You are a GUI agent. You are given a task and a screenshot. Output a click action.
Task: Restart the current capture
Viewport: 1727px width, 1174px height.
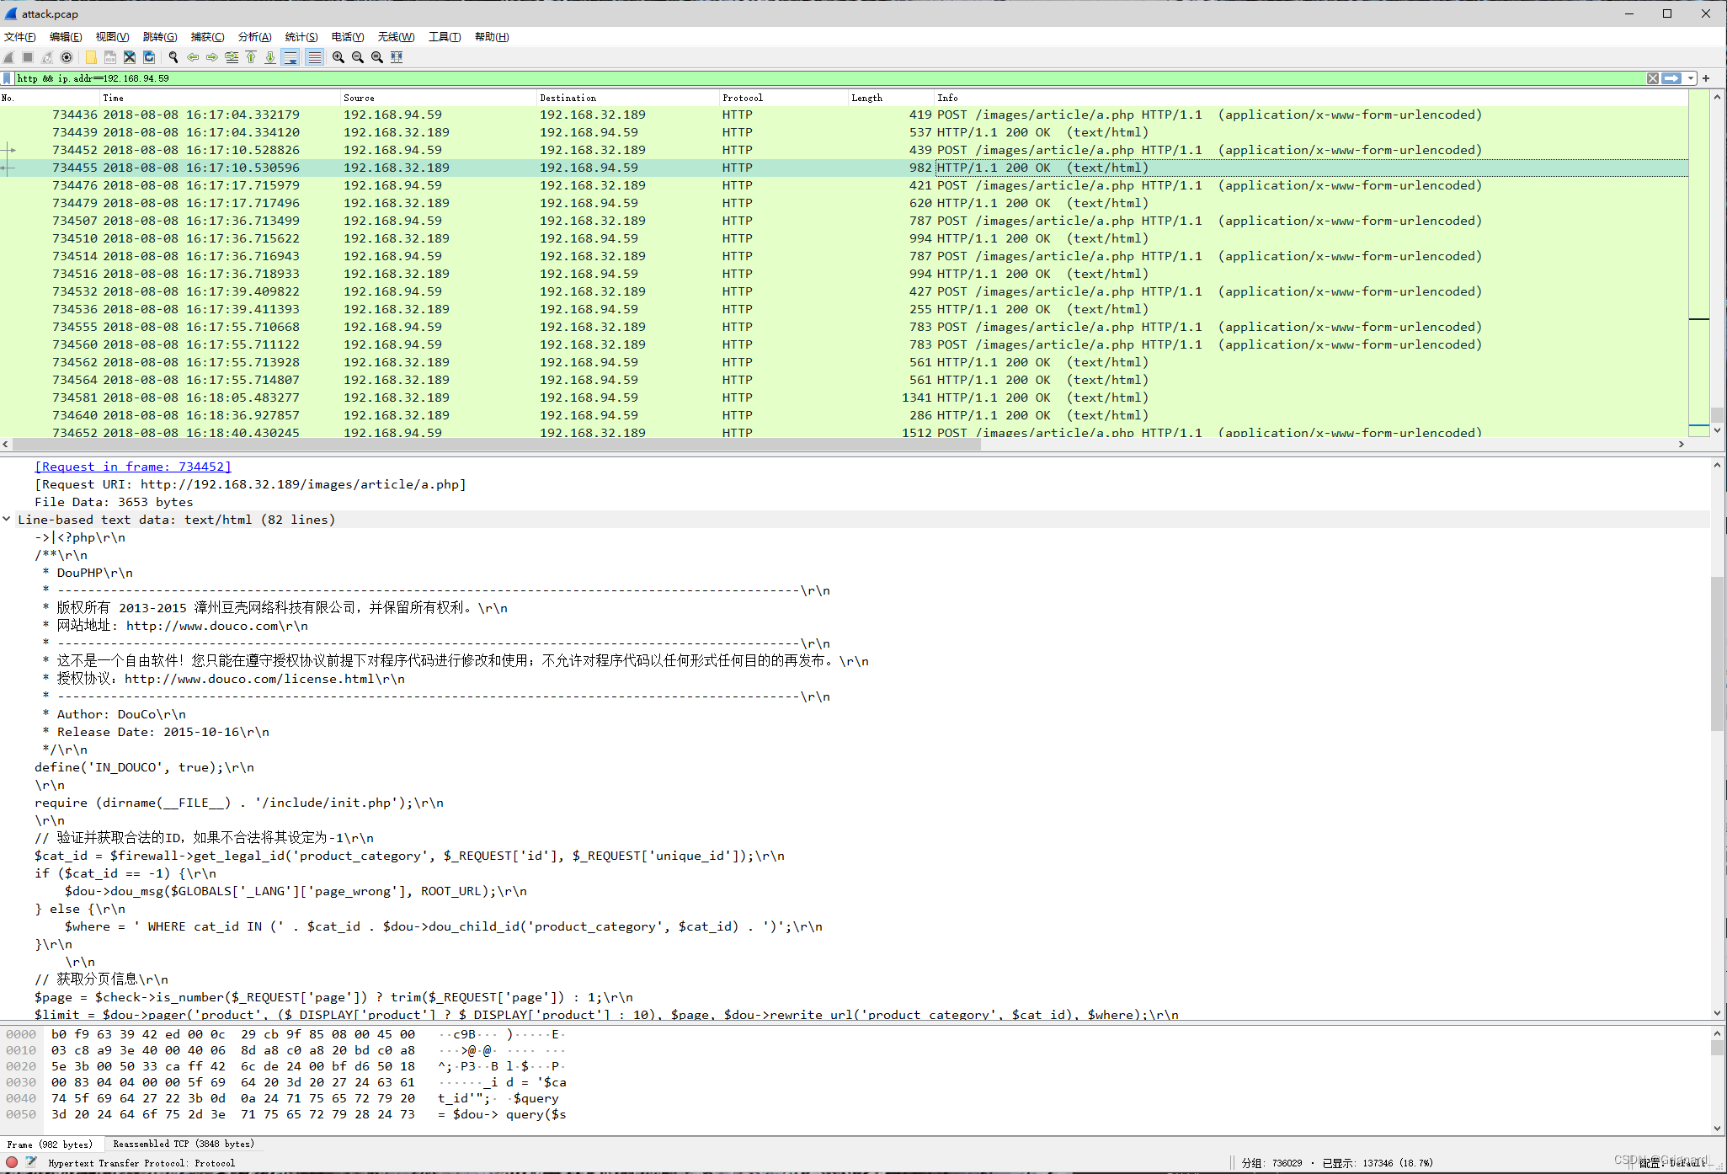tap(47, 57)
